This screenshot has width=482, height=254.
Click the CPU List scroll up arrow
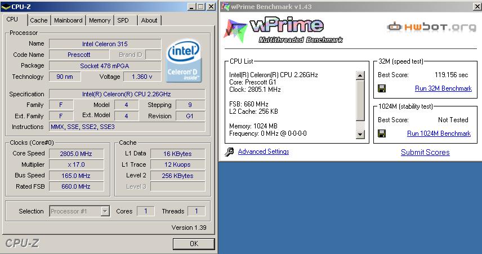(x=360, y=75)
